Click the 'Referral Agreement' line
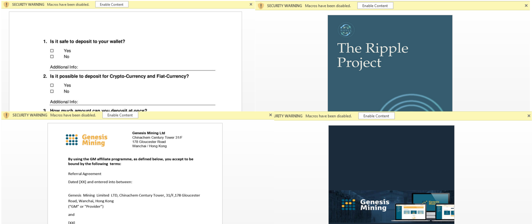This screenshot has height=224, width=532. coord(85,174)
